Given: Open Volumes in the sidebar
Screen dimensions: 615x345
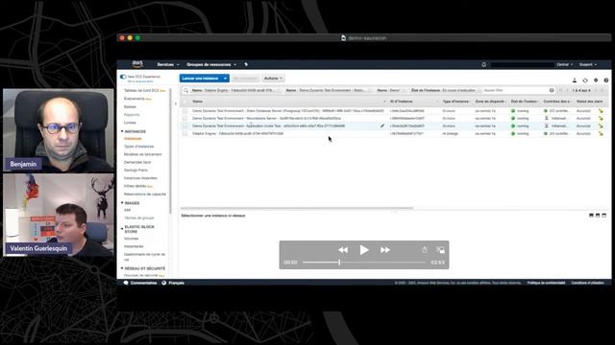Looking at the screenshot, I should 131,239.
